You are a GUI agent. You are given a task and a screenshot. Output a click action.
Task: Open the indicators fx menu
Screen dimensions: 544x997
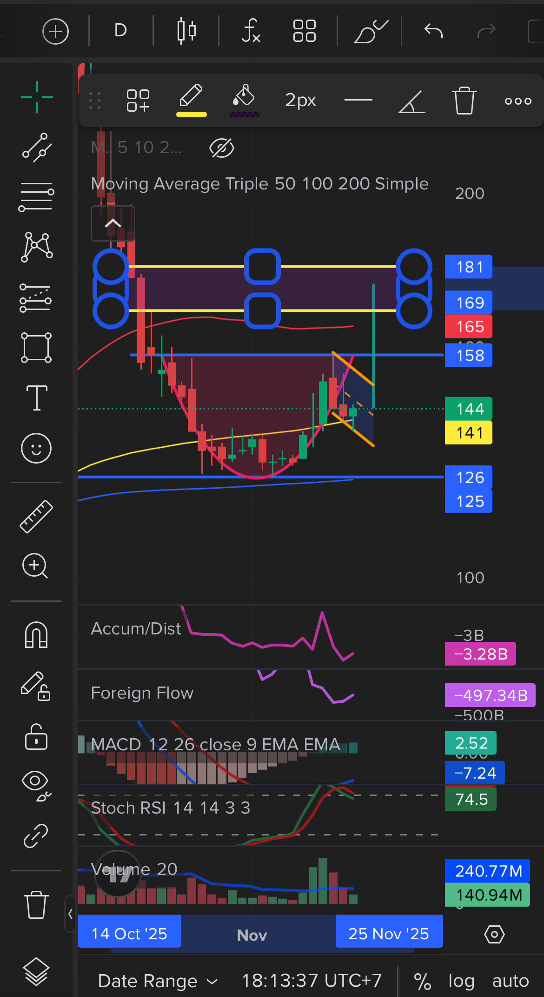(251, 31)
